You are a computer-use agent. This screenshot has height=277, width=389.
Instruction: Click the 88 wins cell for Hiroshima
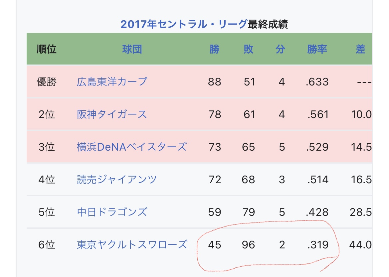point(214,82)
